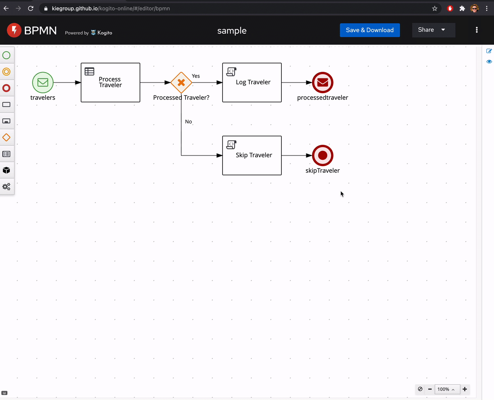Open the 100% zoom level dropdown

coord(447,389)
